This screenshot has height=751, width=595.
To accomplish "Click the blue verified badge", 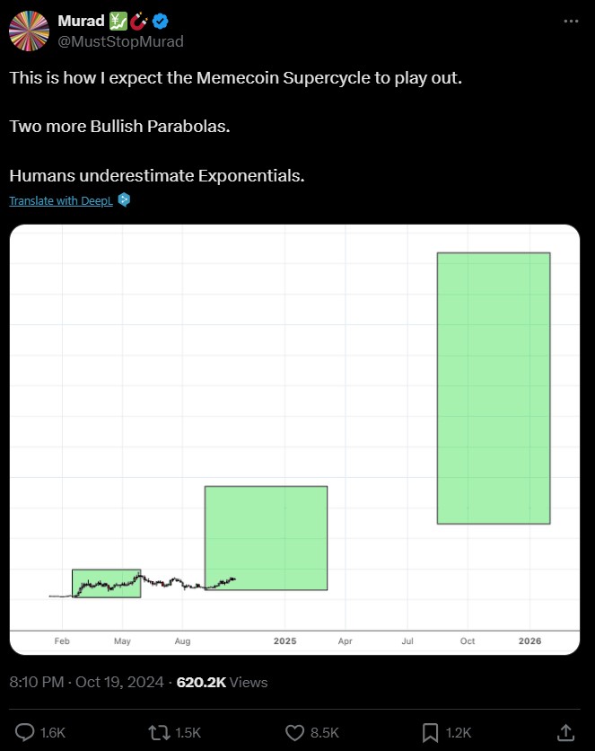I will pos(161,21).
